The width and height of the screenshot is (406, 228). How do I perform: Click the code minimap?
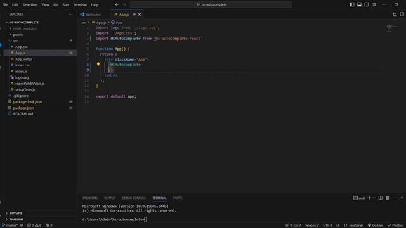[391, 28]
